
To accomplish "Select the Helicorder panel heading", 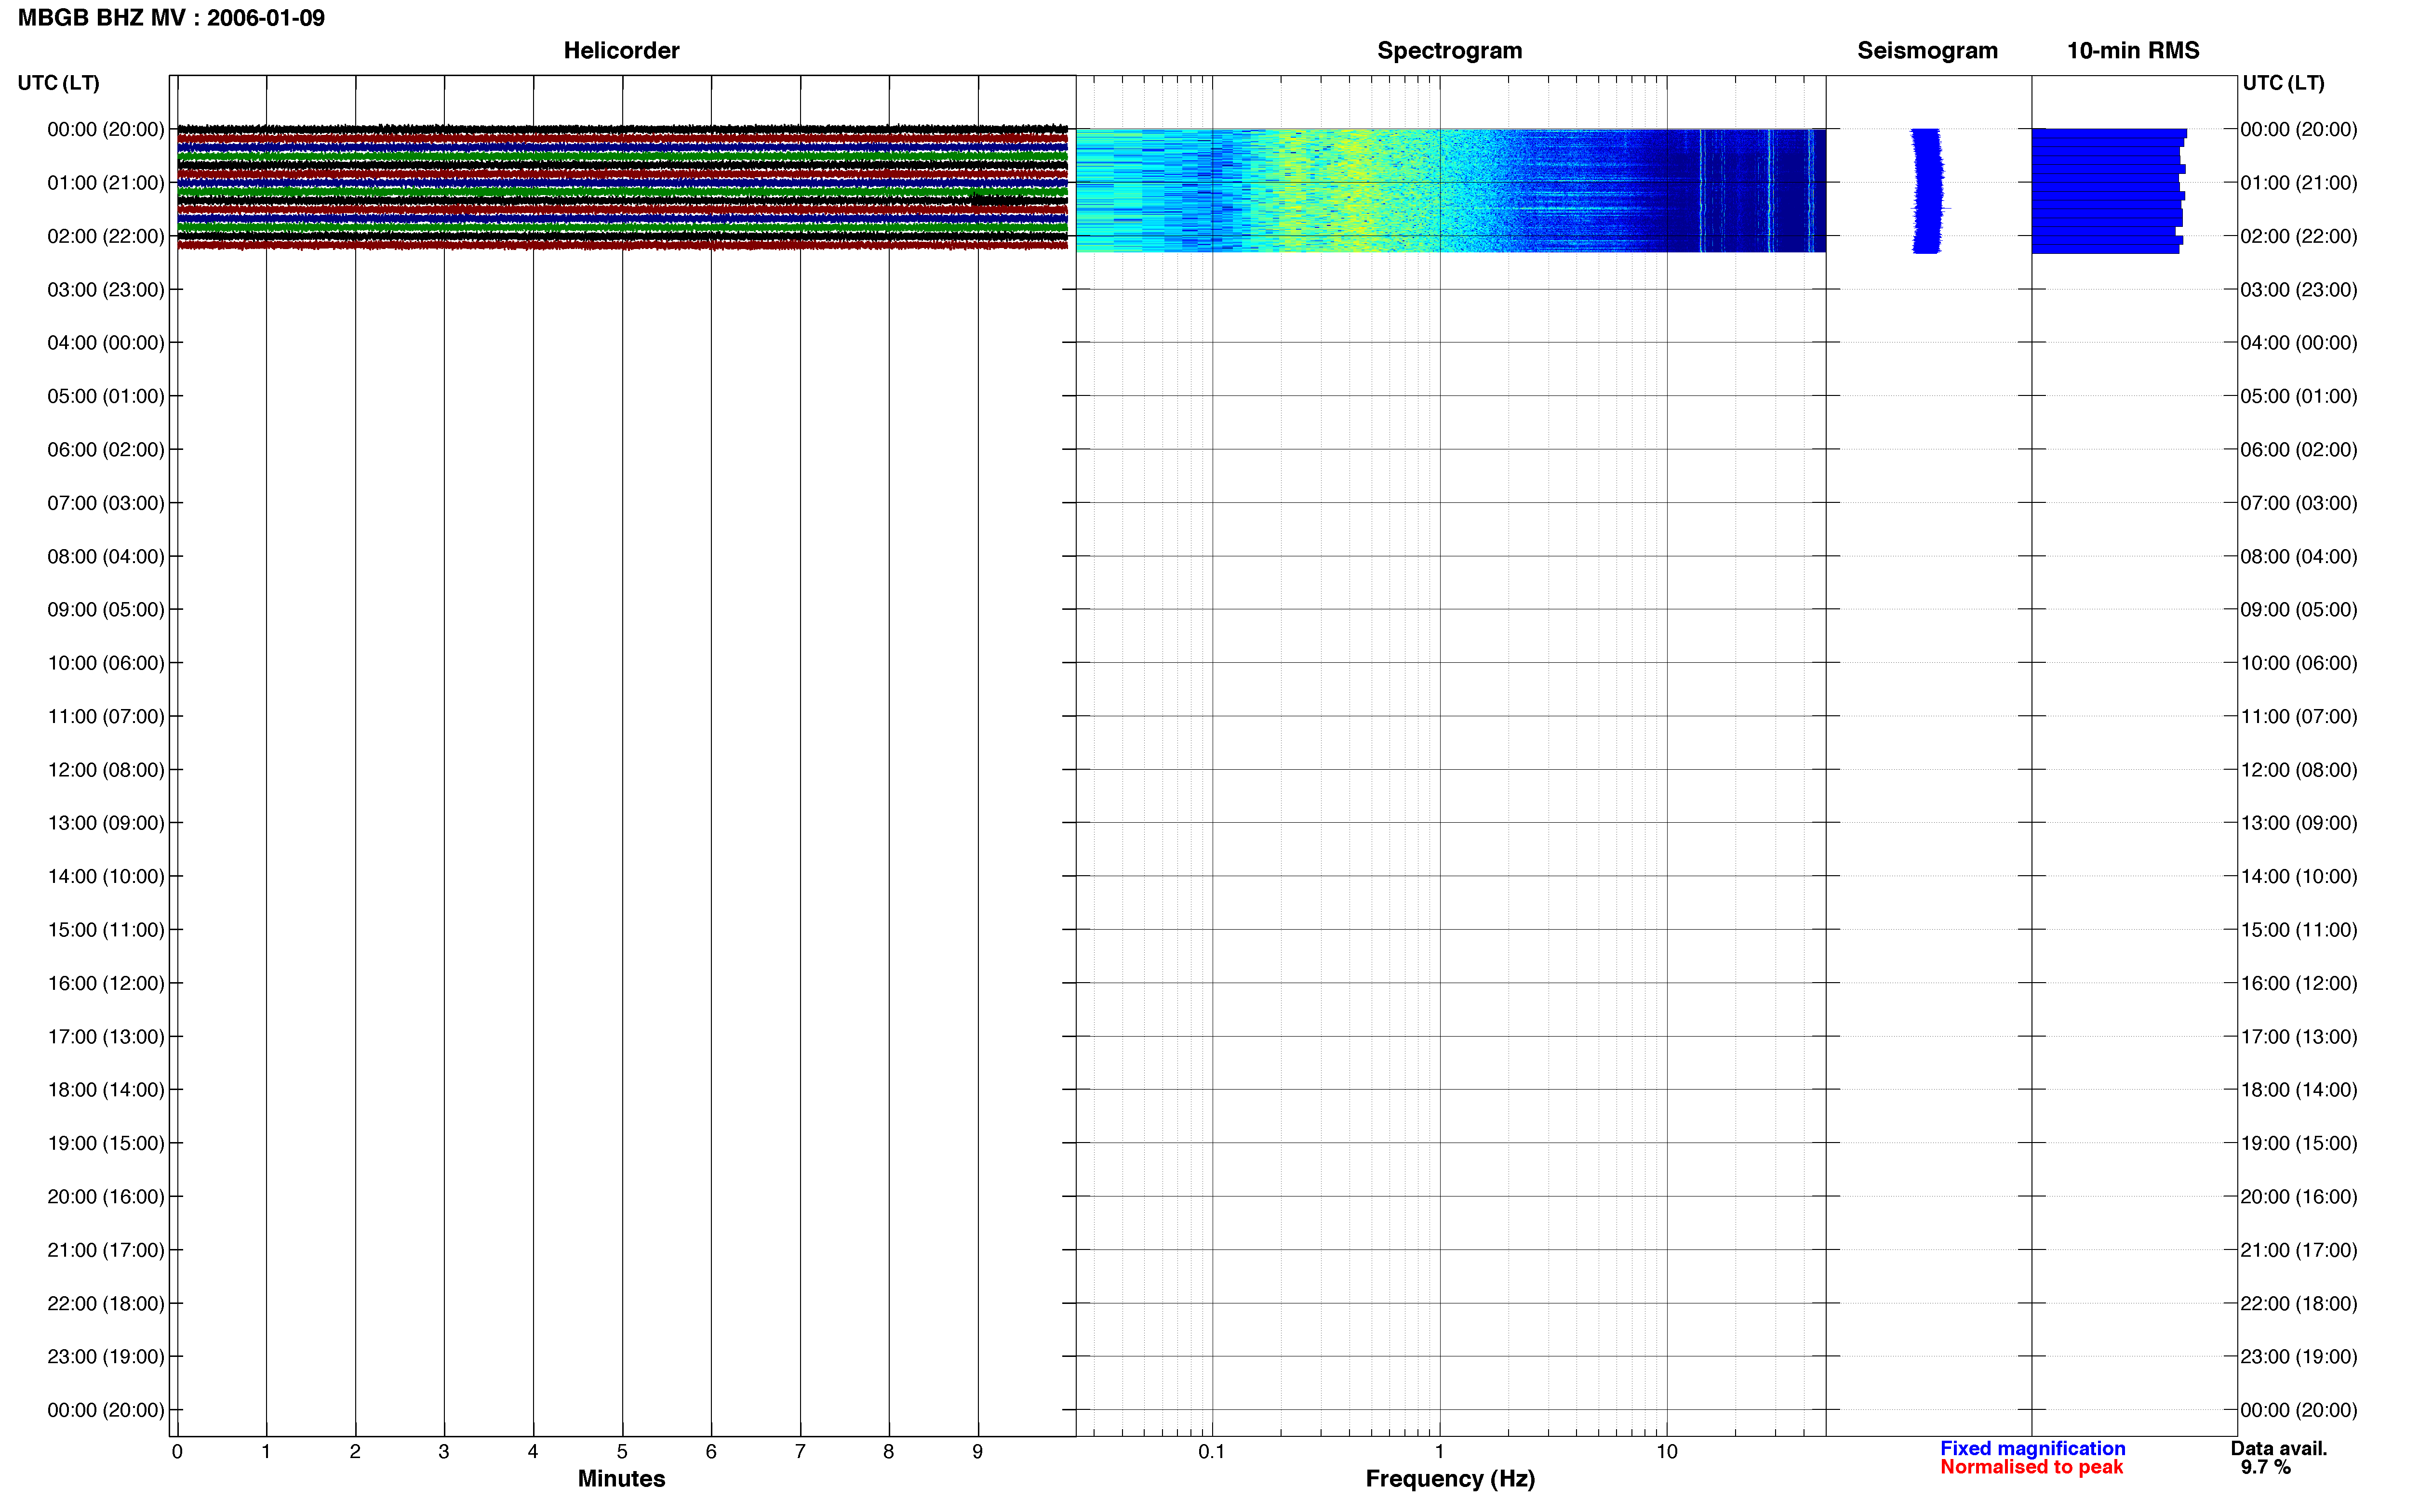I will point(621,51).
